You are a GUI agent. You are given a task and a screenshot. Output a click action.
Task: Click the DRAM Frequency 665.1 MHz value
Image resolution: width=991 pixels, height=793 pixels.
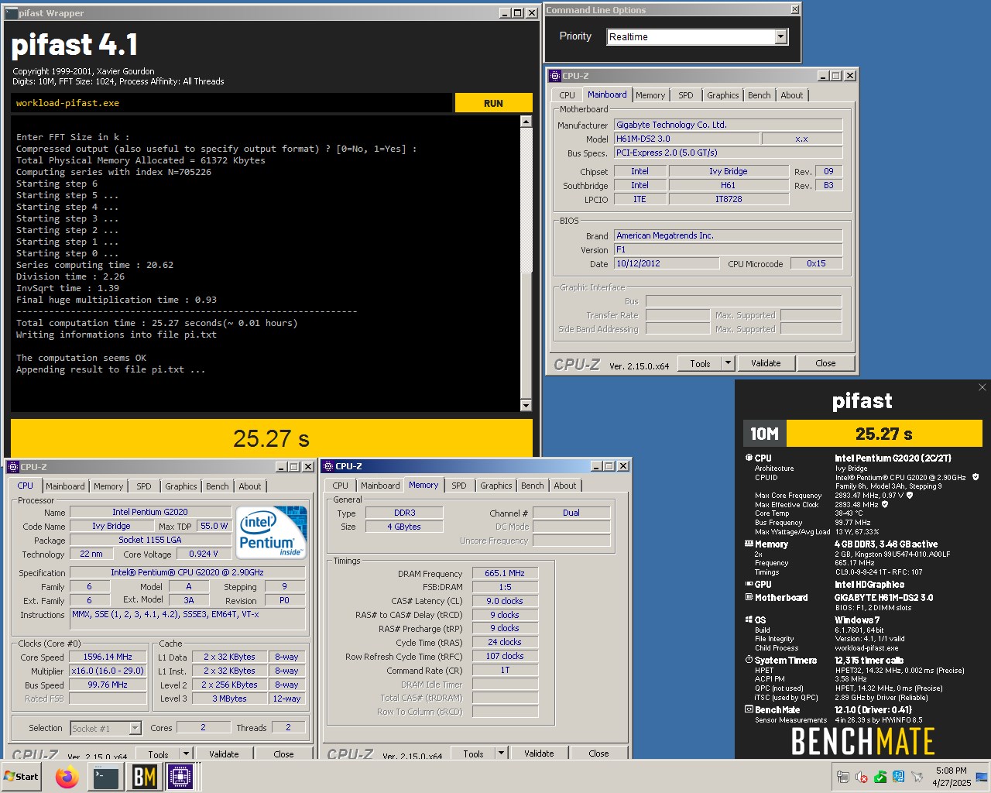click(x=505, y=573)
